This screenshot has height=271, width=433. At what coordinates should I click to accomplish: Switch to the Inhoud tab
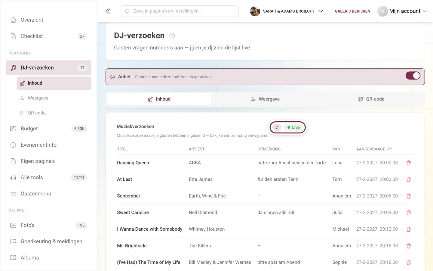coord(159,99)
